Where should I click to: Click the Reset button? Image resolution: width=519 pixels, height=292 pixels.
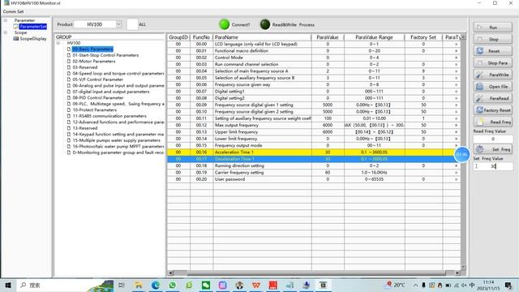pos(492,51)
